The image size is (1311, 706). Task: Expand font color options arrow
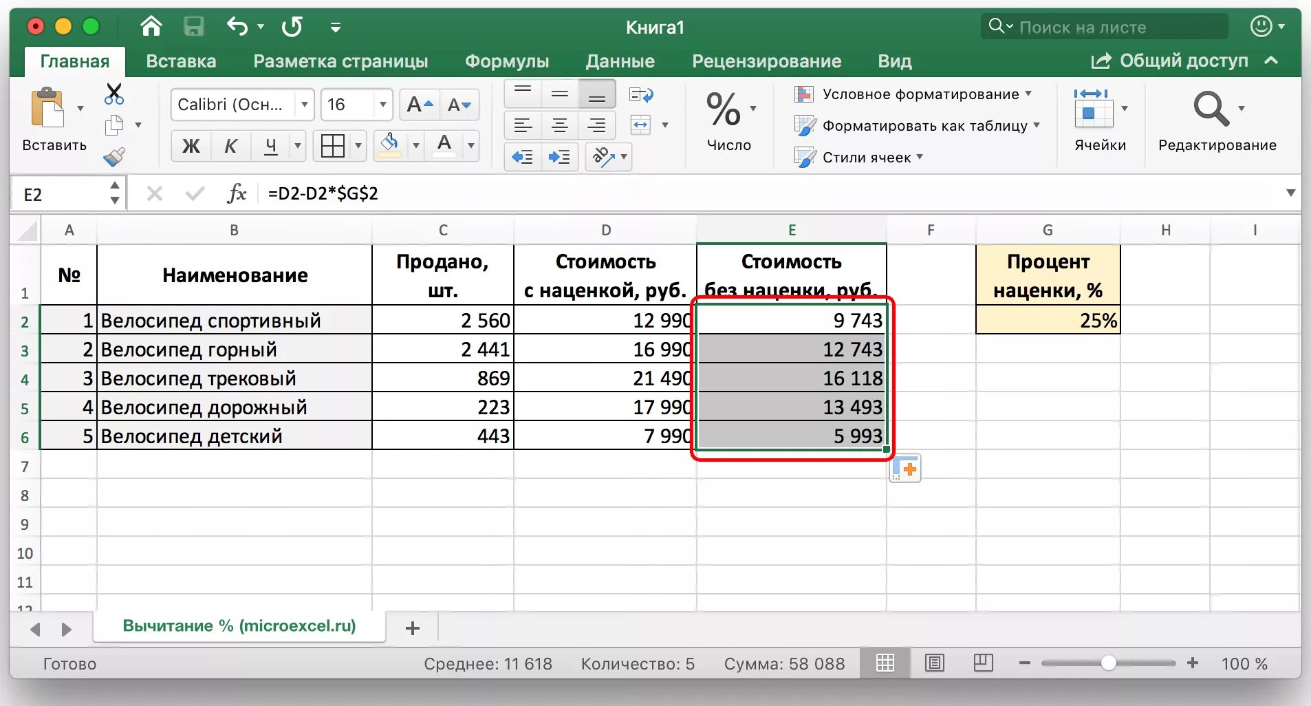pos(471,145)
